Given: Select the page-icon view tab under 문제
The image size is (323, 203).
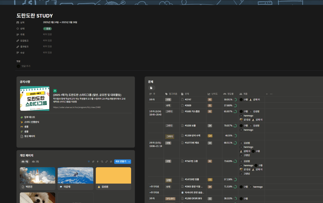Looking at the screenshot, I should pos(151,88).
